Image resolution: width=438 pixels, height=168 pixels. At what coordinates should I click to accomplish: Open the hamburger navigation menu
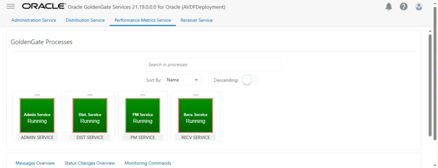pos(11,6)
